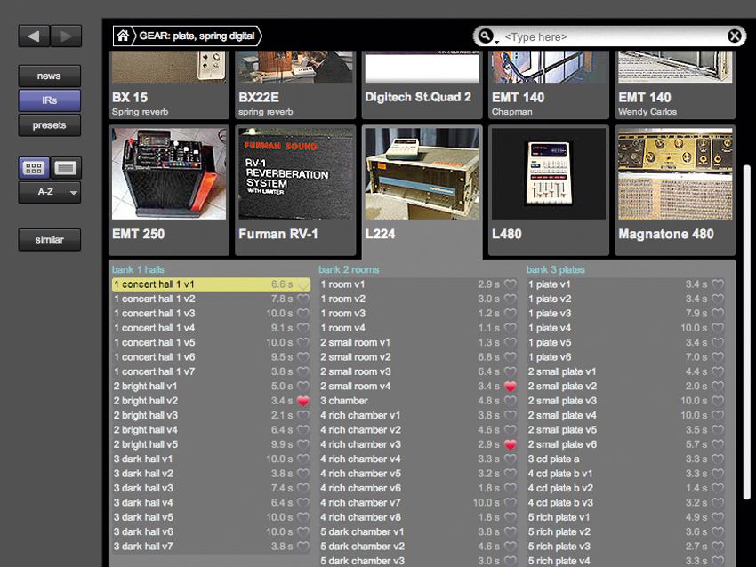Select the 'GEAR: plate, spring digital' breadcrumb
This screenshot has width=756, height=567.
pos(197,36)
